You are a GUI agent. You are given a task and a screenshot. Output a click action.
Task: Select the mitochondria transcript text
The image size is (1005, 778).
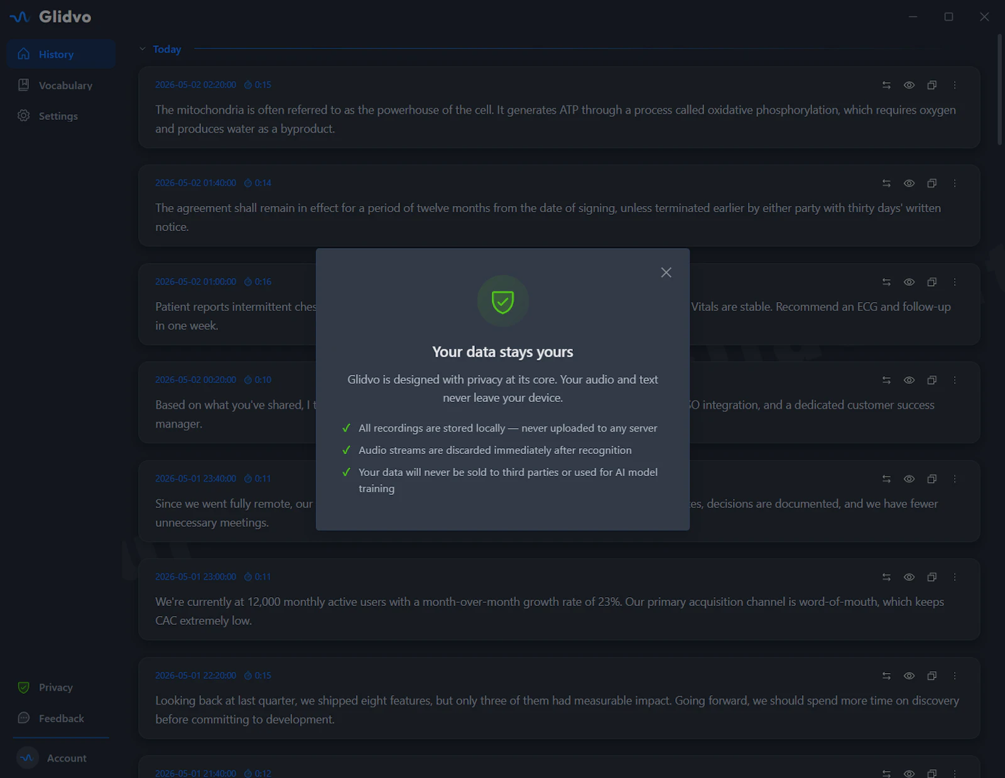[x=555, y=119]
